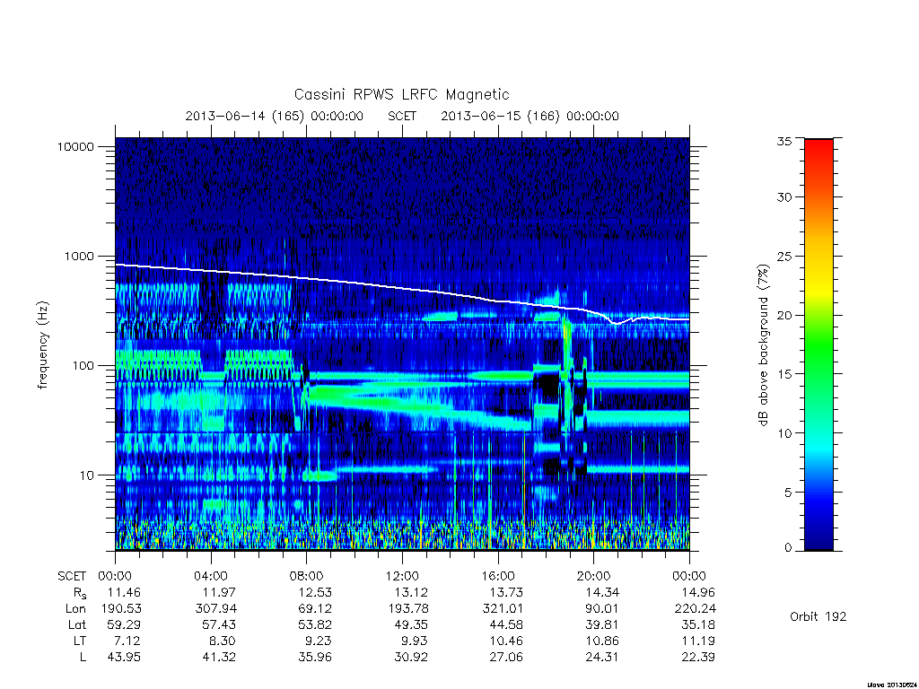The width and height of the screenshot is (919, 689).
Task: Click the end time "2013-06-15 (166) 00:00:00"
Action: tap(530, 116)
